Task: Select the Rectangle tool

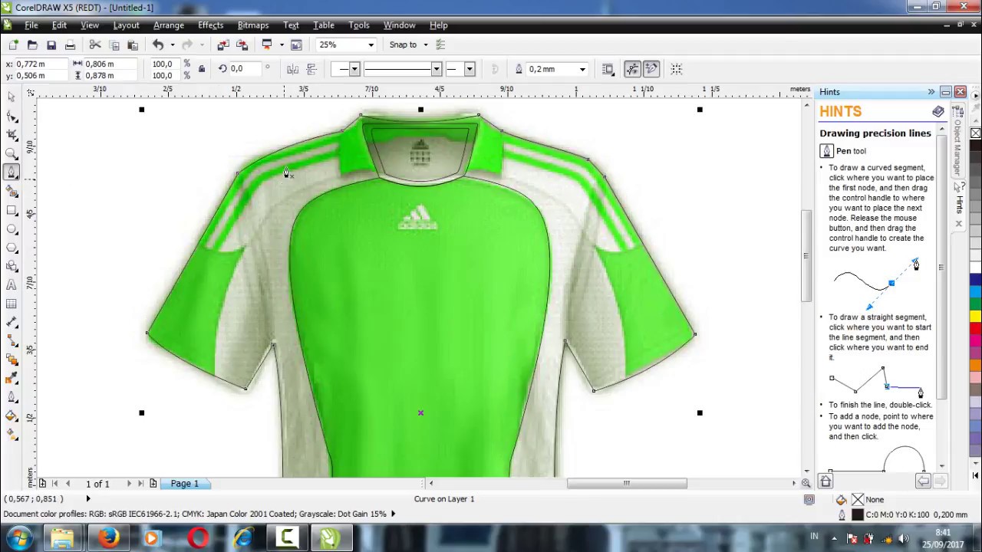Action: click(x=12, y=210)
